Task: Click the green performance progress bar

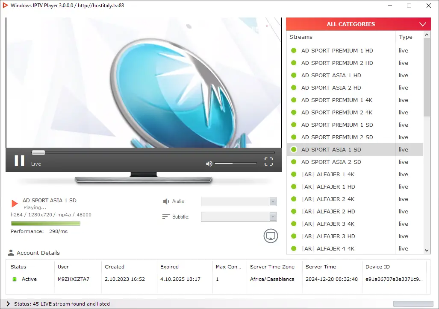Action: [46, 223]
